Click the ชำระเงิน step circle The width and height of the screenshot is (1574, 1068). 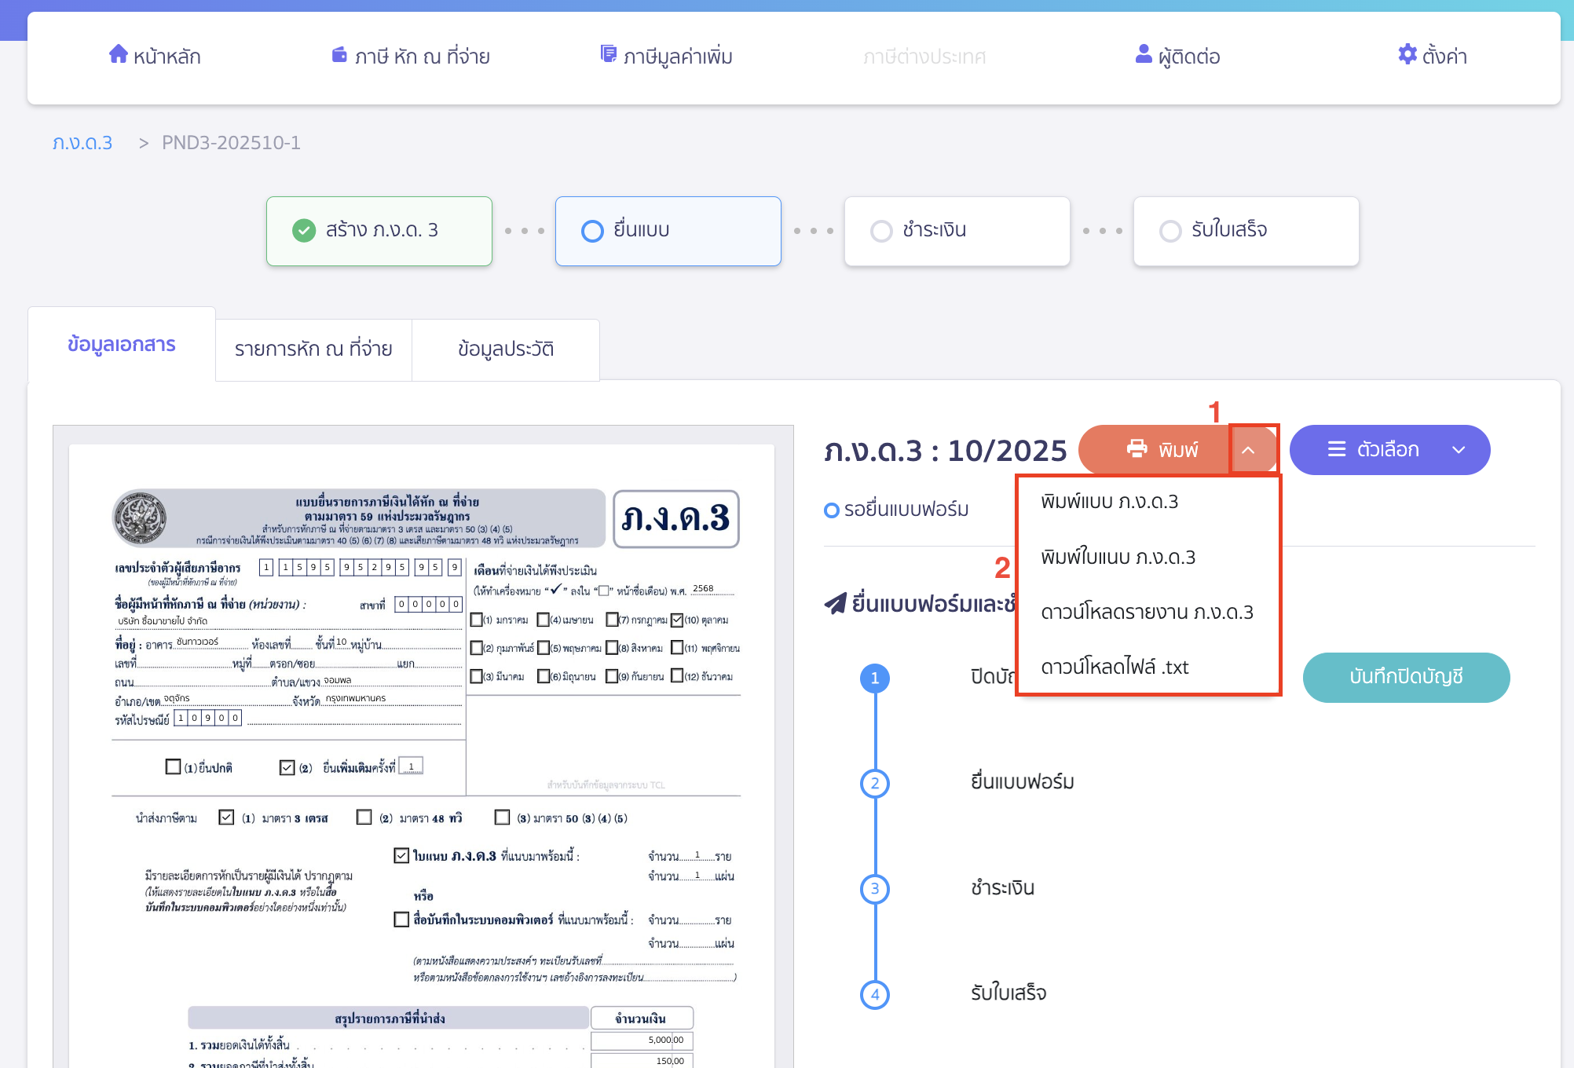tap(881, 230)
